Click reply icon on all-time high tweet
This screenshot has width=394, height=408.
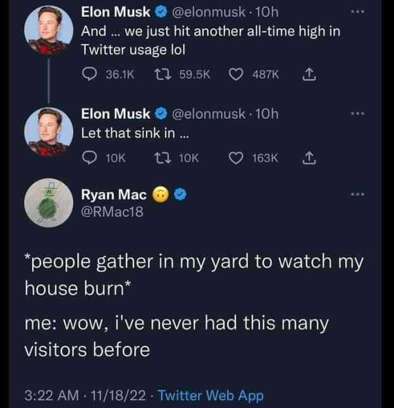90,74
